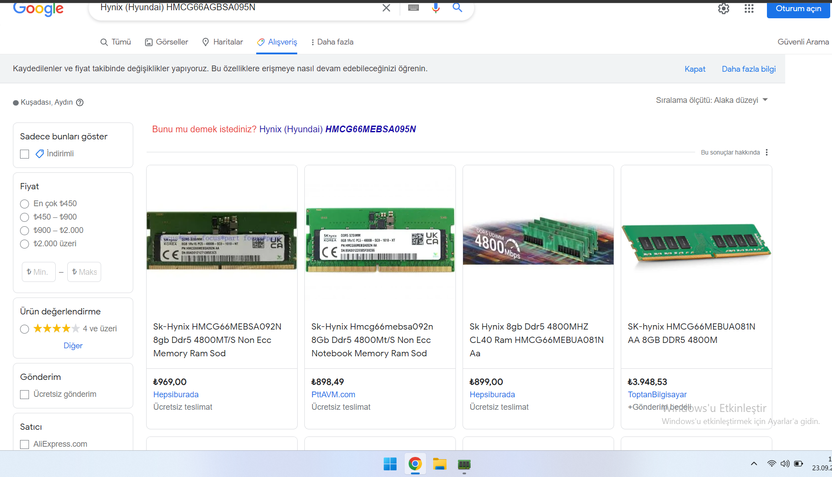This screenshot has width=832, height=477.
Task: Expand the Daha fazla menu
Action: click(332, 42)
